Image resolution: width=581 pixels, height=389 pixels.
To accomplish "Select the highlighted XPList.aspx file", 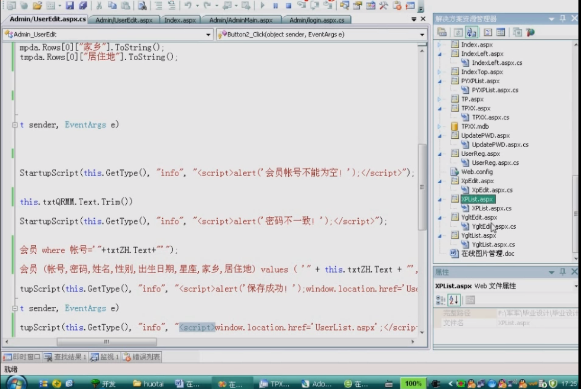I will tap(477, 199).
